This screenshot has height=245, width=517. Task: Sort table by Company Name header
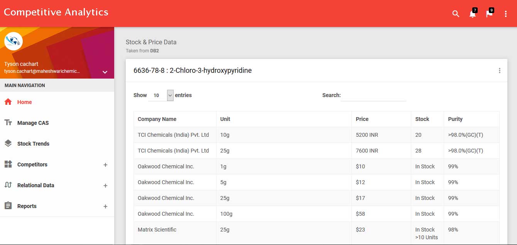coord(175,119)
